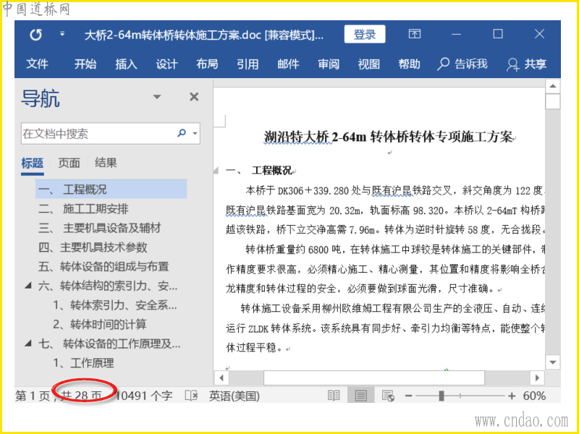
Task: Click the magnifier search icon
Action: (x=182, y=133)
